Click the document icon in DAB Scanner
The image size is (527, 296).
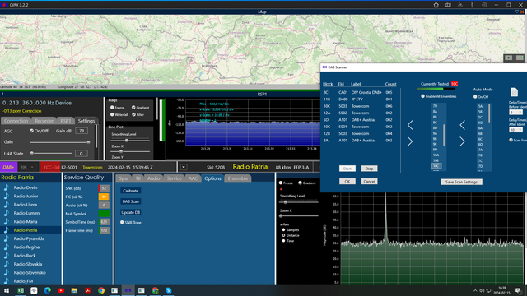click(x=514, y=92)
